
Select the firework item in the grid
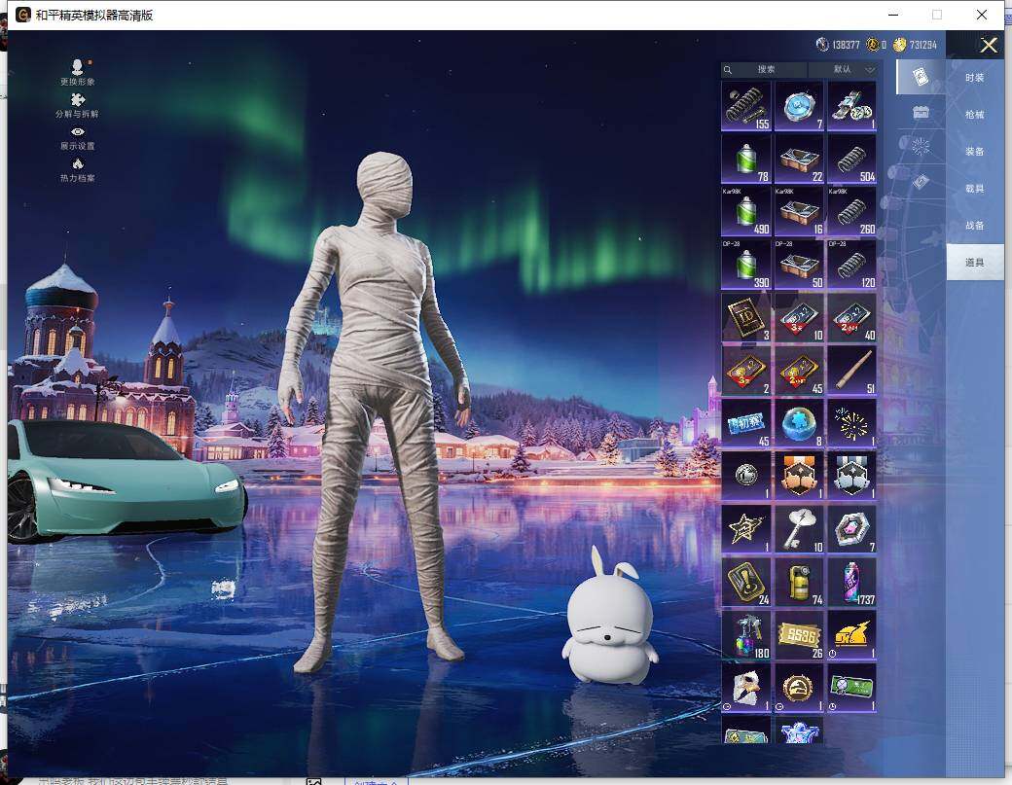pyautogui.click(x=852, y=423)
